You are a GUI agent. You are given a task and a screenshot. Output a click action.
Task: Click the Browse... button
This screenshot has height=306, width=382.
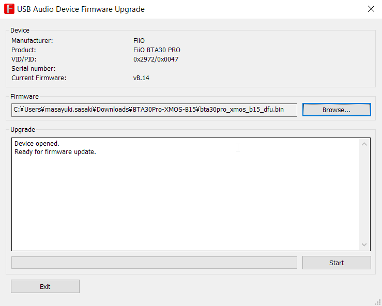pyautogui.click(x=337, y=110)
